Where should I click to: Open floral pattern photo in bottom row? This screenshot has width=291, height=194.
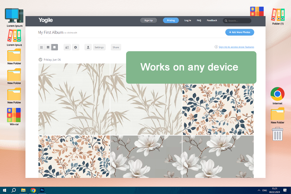pos(74,157)
